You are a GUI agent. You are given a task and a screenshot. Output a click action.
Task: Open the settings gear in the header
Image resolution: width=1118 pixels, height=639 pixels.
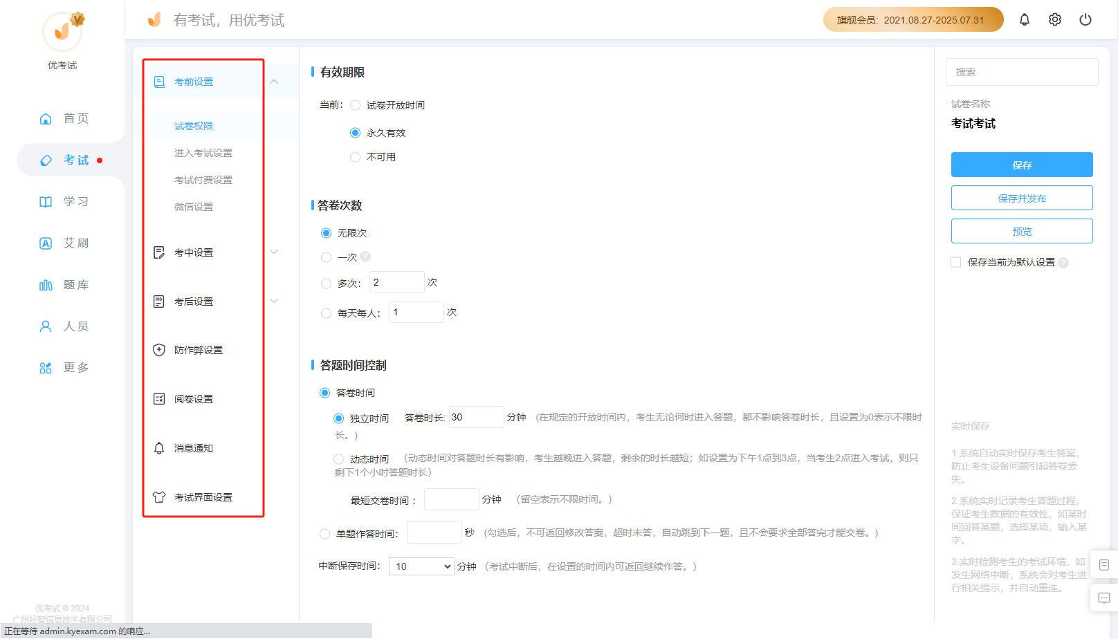(1055, 20)
